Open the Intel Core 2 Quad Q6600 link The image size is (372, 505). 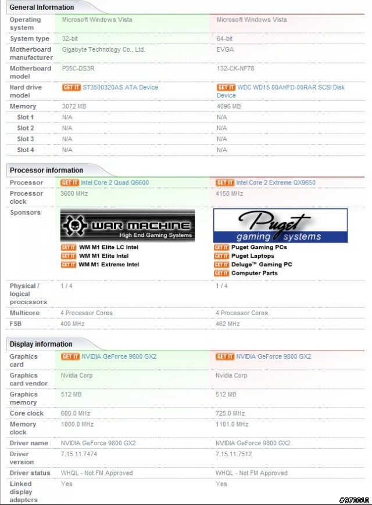[115, 183]
